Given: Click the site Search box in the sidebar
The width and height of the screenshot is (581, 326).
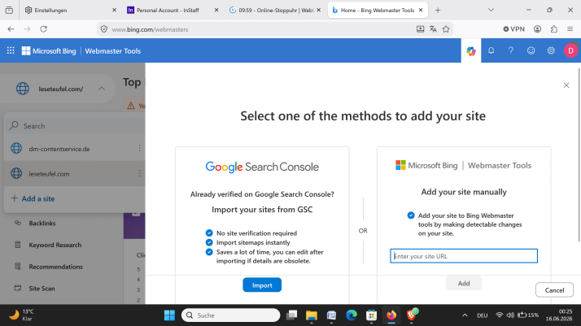Looking at the screenshot, I should pos(76,126).
